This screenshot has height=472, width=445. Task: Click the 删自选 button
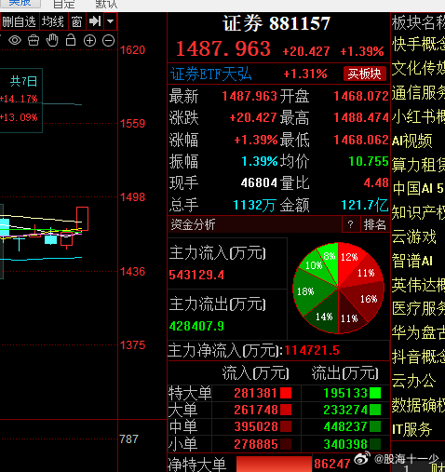[19, 21]
